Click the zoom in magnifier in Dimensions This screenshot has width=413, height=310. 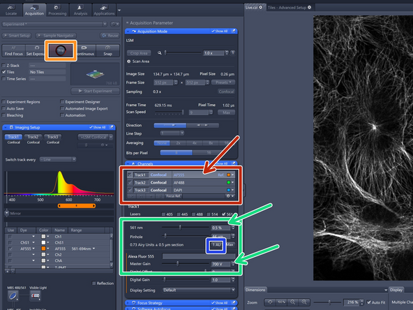click(304, 302)
